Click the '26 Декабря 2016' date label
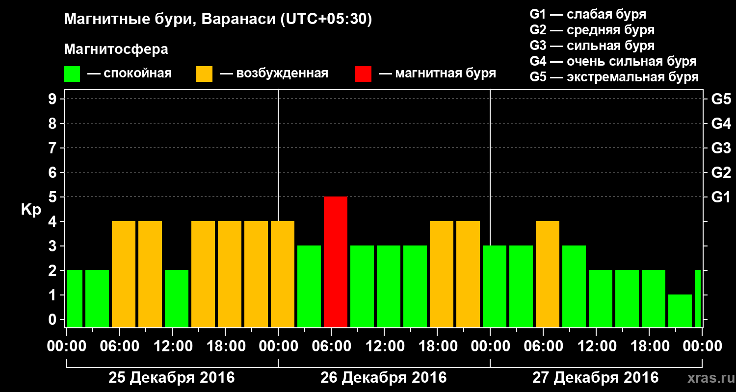 point(384,378)
